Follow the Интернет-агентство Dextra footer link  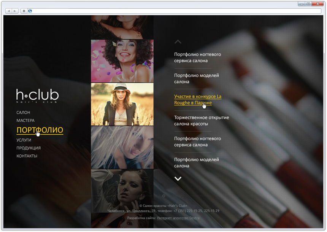pos(178,218)
